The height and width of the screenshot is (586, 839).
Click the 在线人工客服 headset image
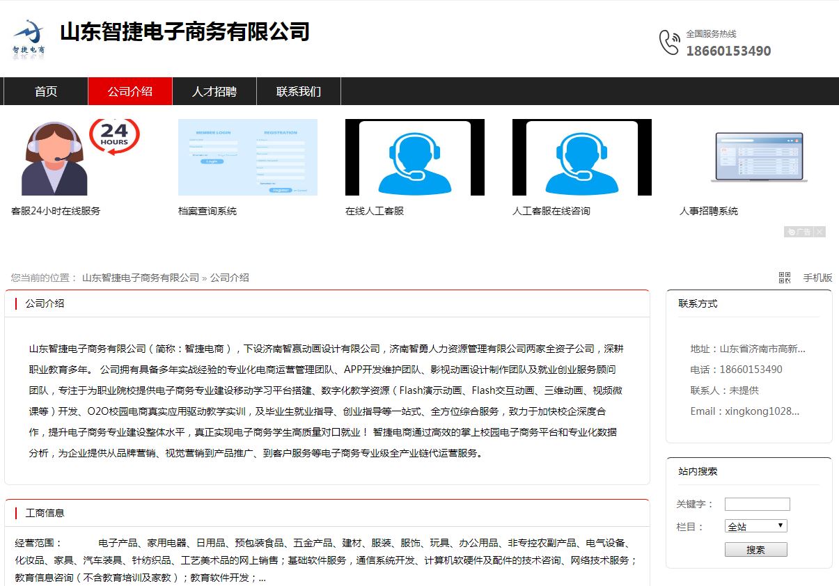coord(414,157)
